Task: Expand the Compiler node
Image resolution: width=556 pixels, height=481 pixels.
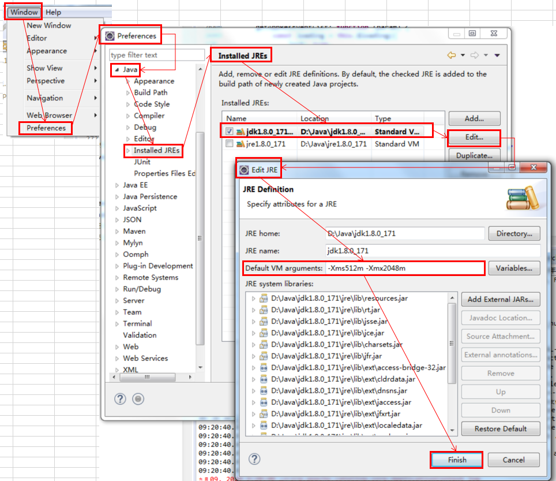Action: [x=128, y=116]
